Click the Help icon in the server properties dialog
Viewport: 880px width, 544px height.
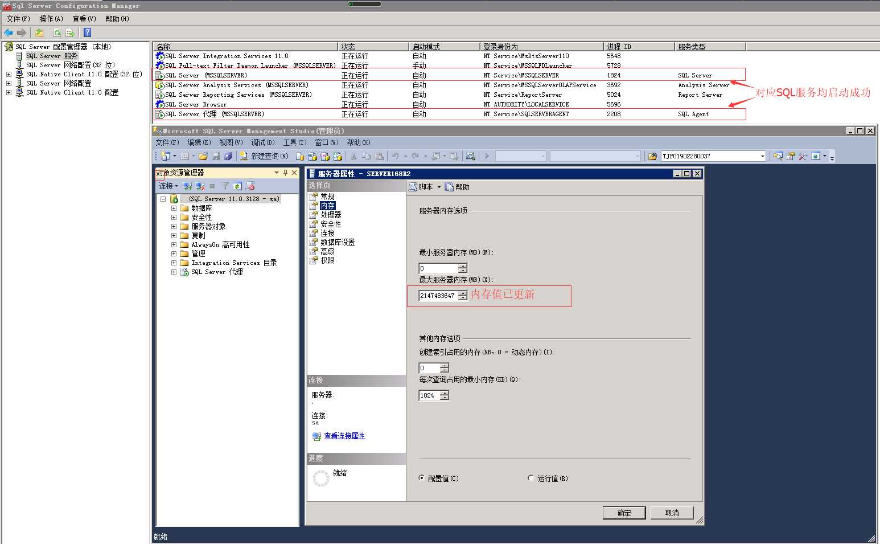(450, 187)
